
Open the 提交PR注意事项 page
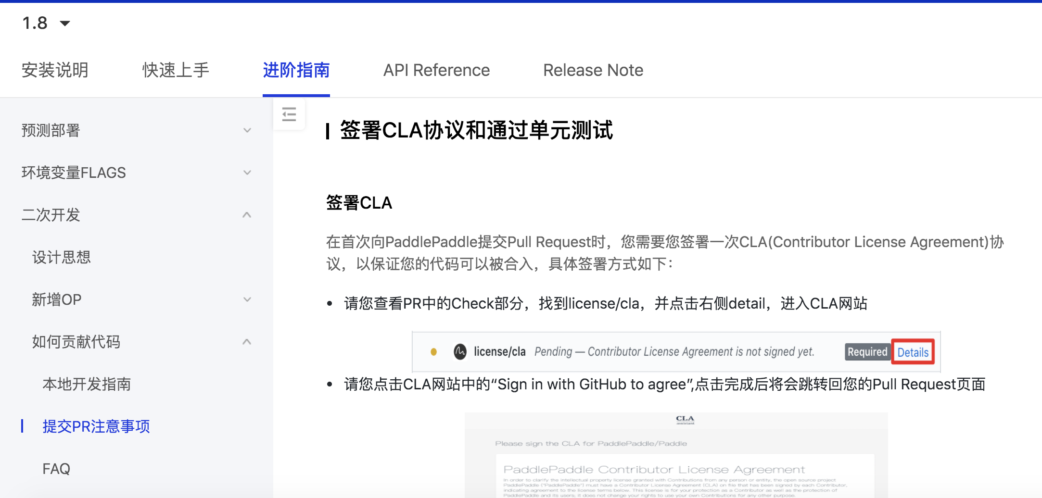tap(96, 426)
